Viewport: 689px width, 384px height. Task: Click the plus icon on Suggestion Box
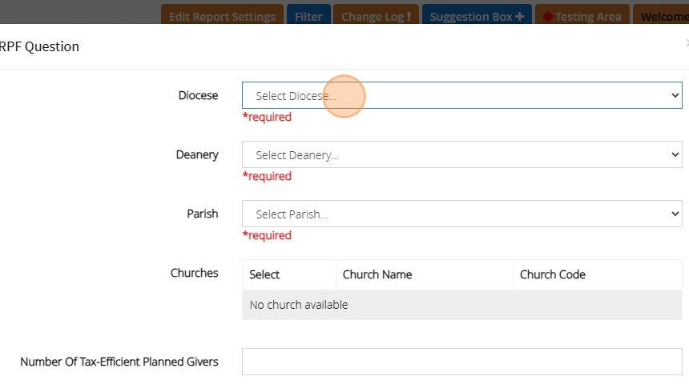click(520, 16)
